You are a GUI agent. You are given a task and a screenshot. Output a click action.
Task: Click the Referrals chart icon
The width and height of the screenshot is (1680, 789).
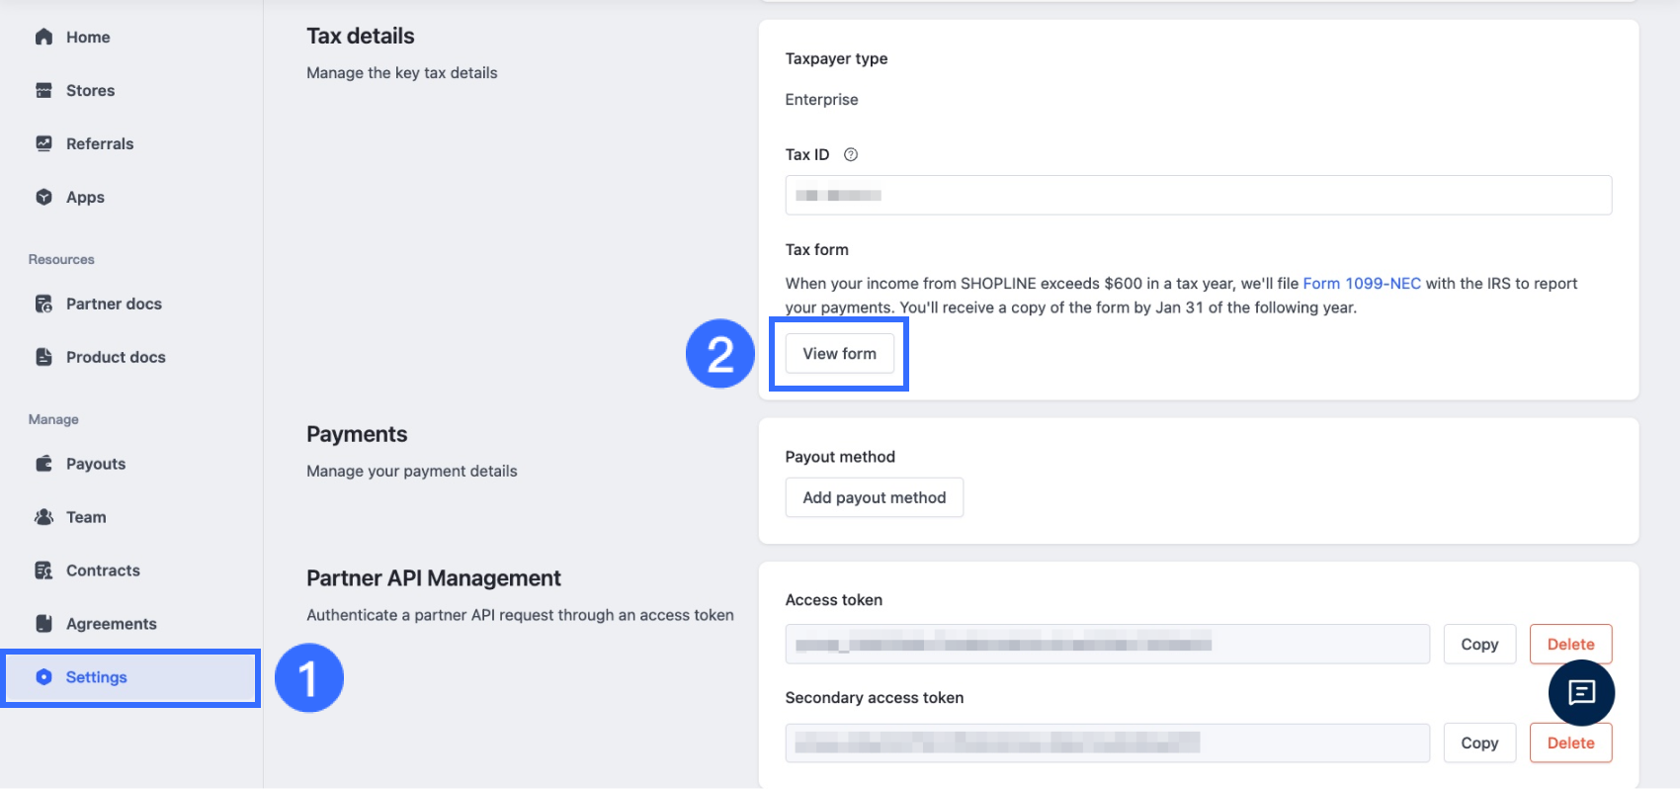(43, 143)
